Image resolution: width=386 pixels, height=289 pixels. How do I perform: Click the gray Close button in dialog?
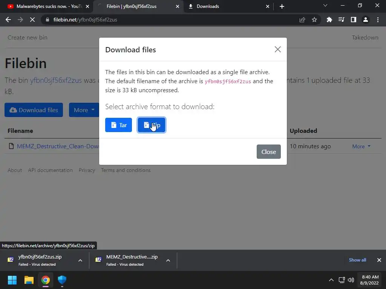point(268,152)
